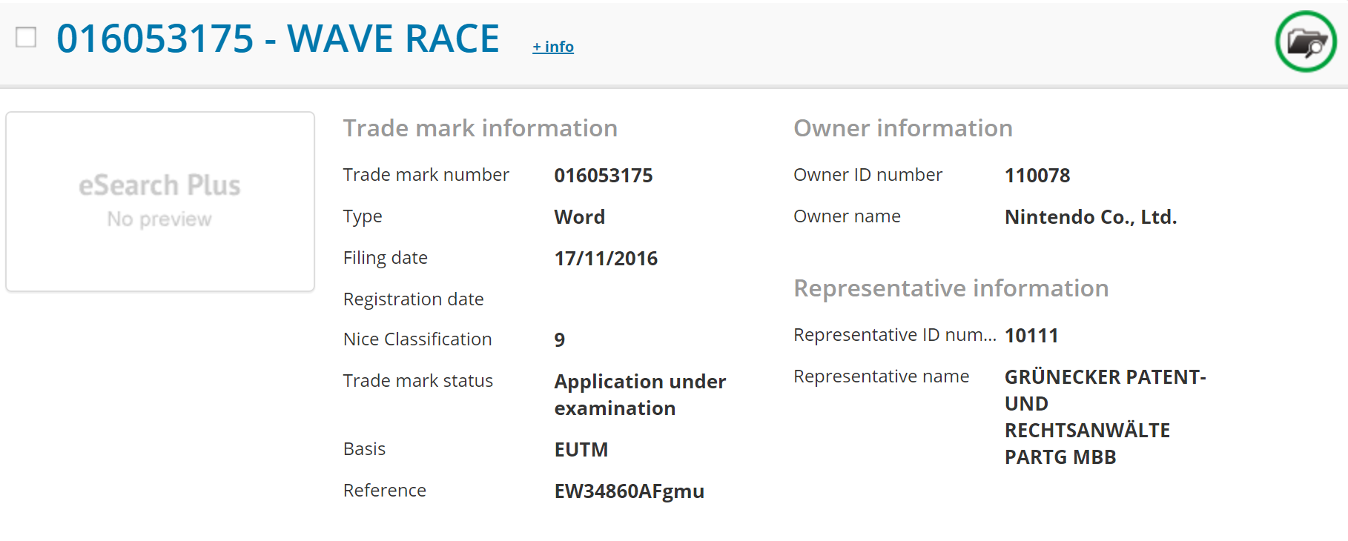This screenshot has width=1348, height=541.
Task: Expand the + info link
Action: tap(552, 47)
